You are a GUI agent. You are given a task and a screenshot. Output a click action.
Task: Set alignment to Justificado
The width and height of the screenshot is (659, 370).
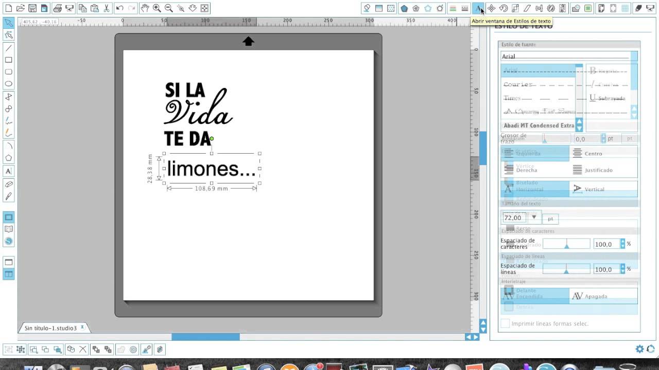603,170
